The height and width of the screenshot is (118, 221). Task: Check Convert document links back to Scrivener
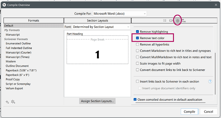tap(137, 70)
